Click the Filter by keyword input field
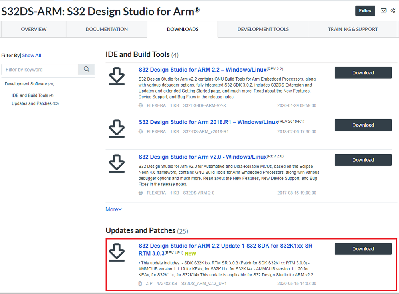The width and height of the screenshot is (399, 294). [x=40, y=69]
